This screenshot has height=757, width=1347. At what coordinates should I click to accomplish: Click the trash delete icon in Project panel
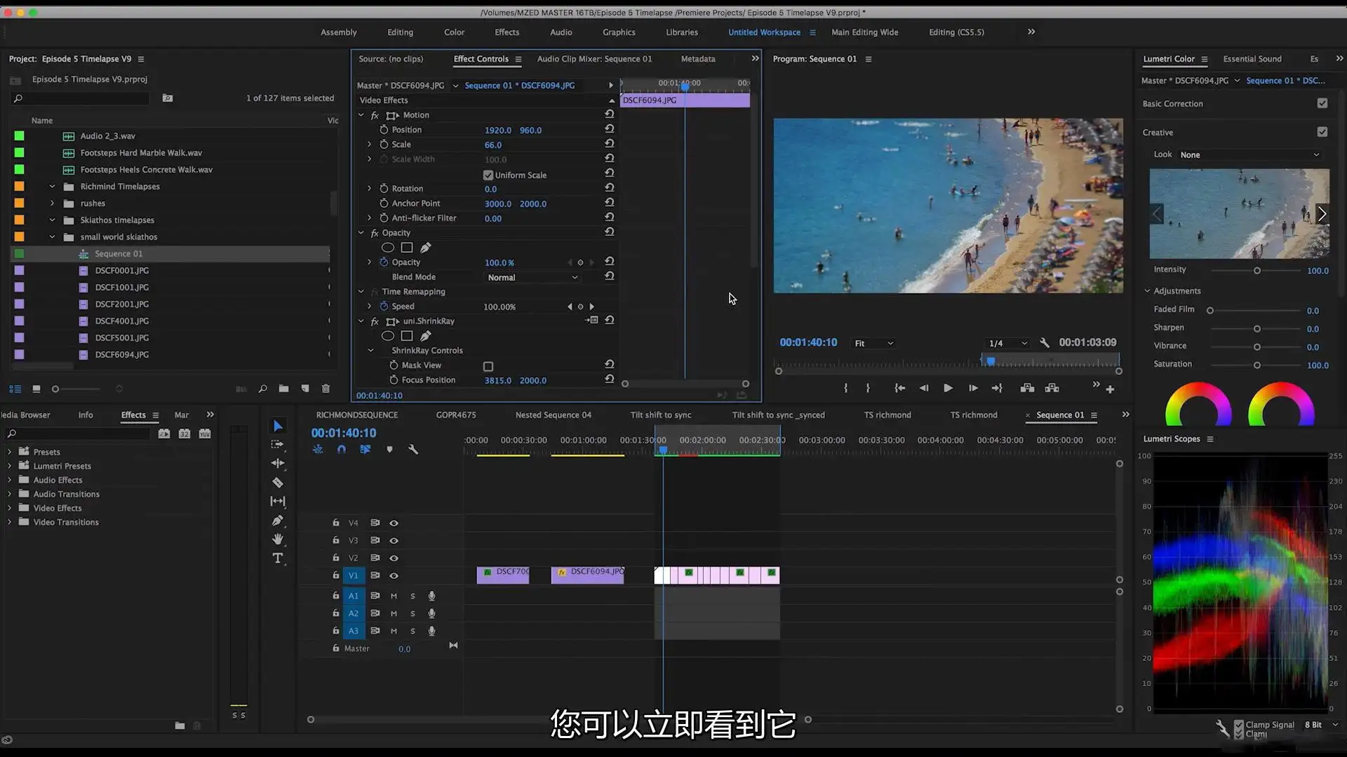(x=326, y=388)
